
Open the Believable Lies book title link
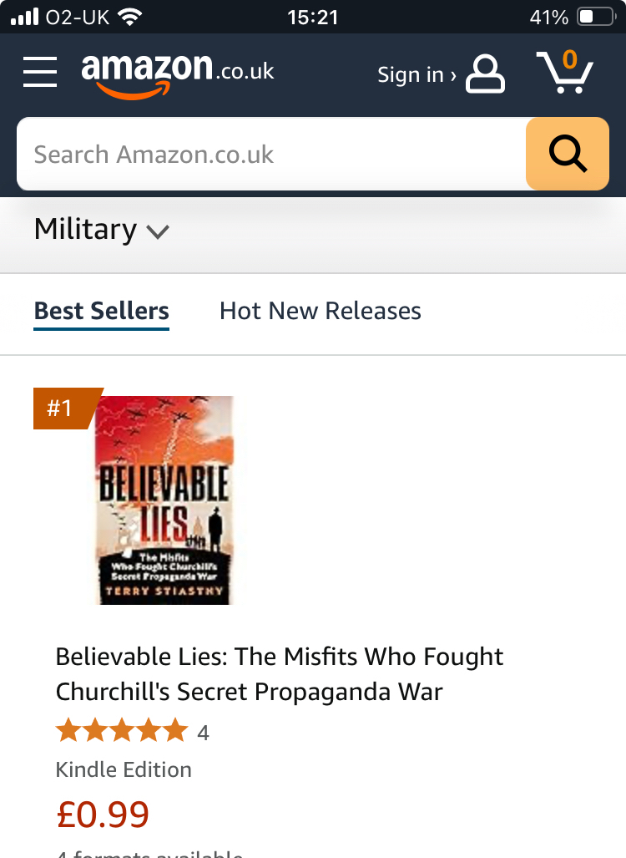(280, 673)
